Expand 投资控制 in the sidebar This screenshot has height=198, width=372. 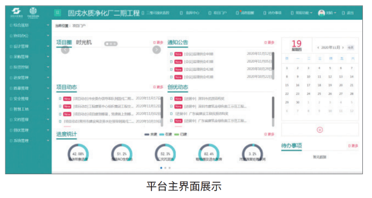pyautogui.click(x=29, y=67)
